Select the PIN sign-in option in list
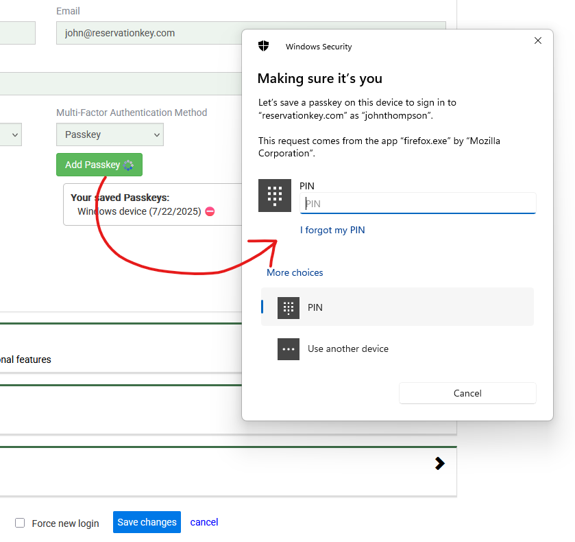Viewport: 575px width, 542px height. tap(397, 307)
